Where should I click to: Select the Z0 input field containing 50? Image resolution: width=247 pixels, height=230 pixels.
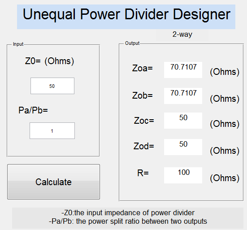pyautogui.click(x=52, y=86)
